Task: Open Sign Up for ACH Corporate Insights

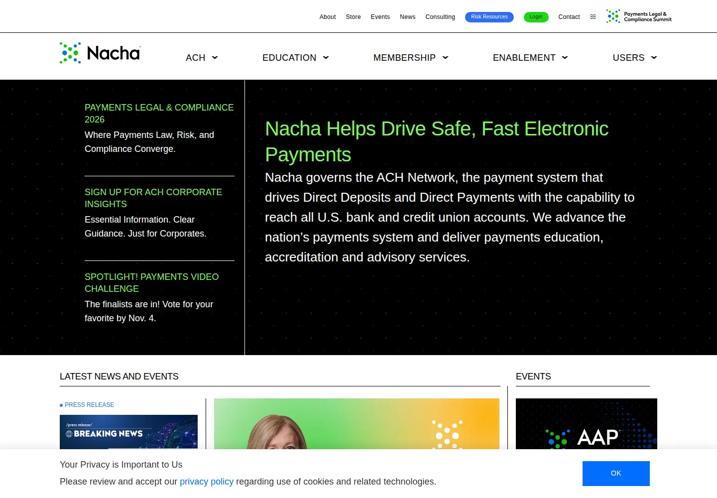Action: 153,198
